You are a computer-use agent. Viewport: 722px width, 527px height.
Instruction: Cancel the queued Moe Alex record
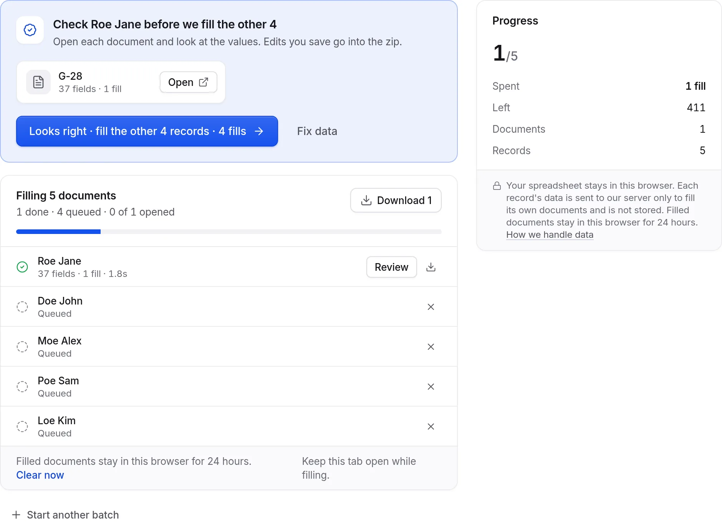(431, 347)
